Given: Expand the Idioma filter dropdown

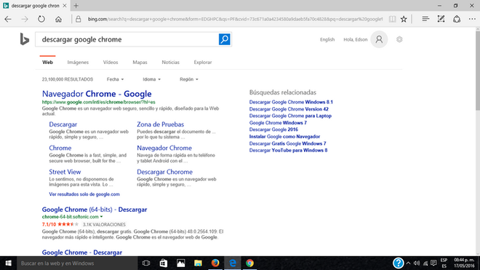Looking at the screenshot, I should click(151, 79).
